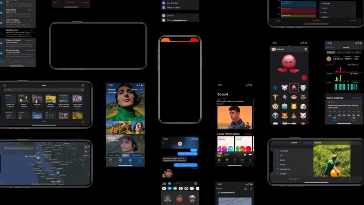364x205 pixels.
Task: Tap the red record button in Animoji
Action: 304,78
